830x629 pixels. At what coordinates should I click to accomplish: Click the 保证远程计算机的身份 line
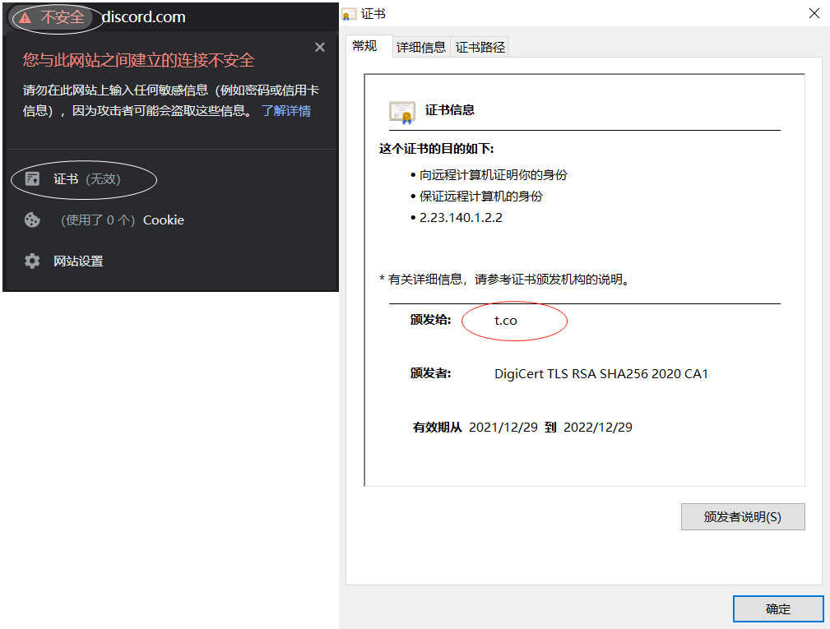[x=481, y=197]
